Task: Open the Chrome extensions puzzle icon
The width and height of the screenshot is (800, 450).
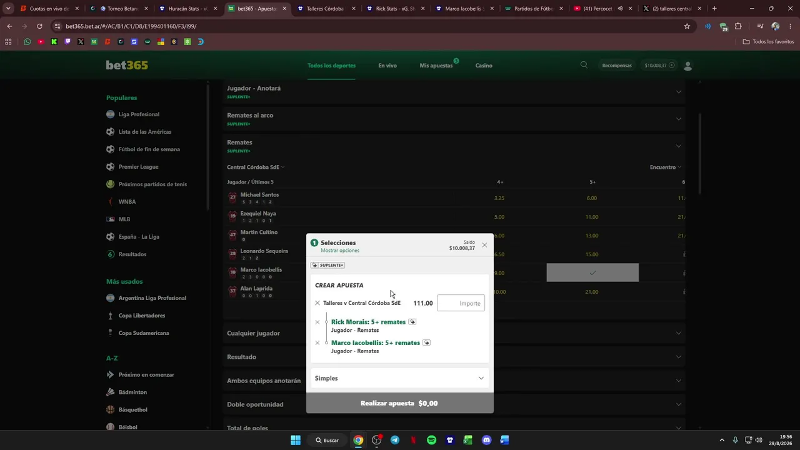Action: click(x=738, y=26)
